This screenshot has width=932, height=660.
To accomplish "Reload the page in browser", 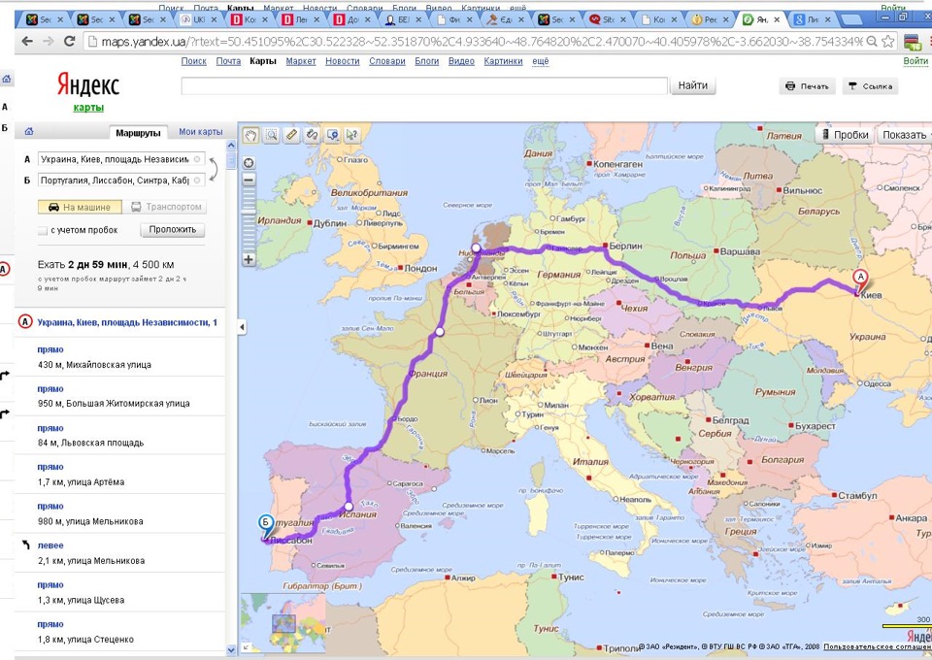I will pos(70,41).
